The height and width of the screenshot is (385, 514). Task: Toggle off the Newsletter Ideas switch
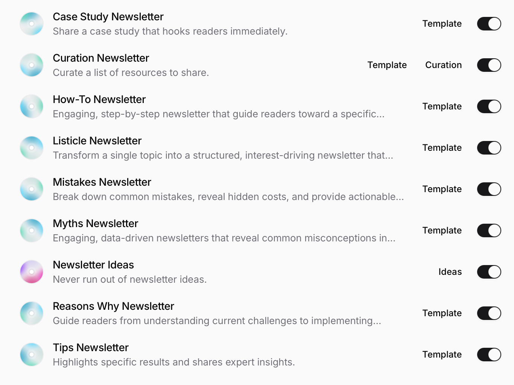[489, 272]
